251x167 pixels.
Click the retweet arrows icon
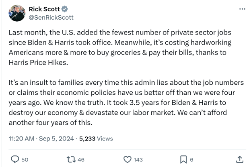point(71,159)
